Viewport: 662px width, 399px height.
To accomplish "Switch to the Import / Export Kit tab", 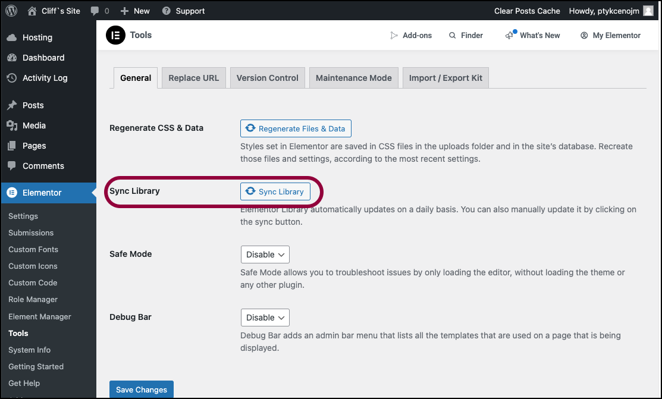I will [x=445, y=78].
